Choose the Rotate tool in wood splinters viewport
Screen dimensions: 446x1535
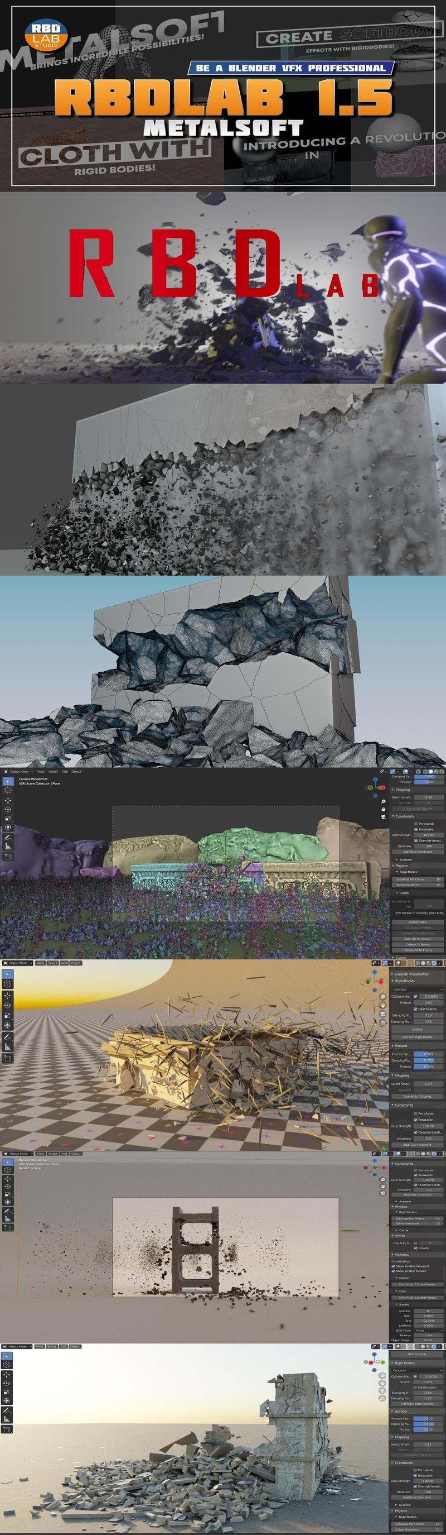[x=8, y=1005]
